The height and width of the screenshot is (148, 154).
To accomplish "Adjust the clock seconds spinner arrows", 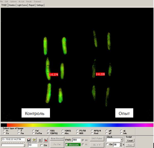I will click(x=120, y=144).
